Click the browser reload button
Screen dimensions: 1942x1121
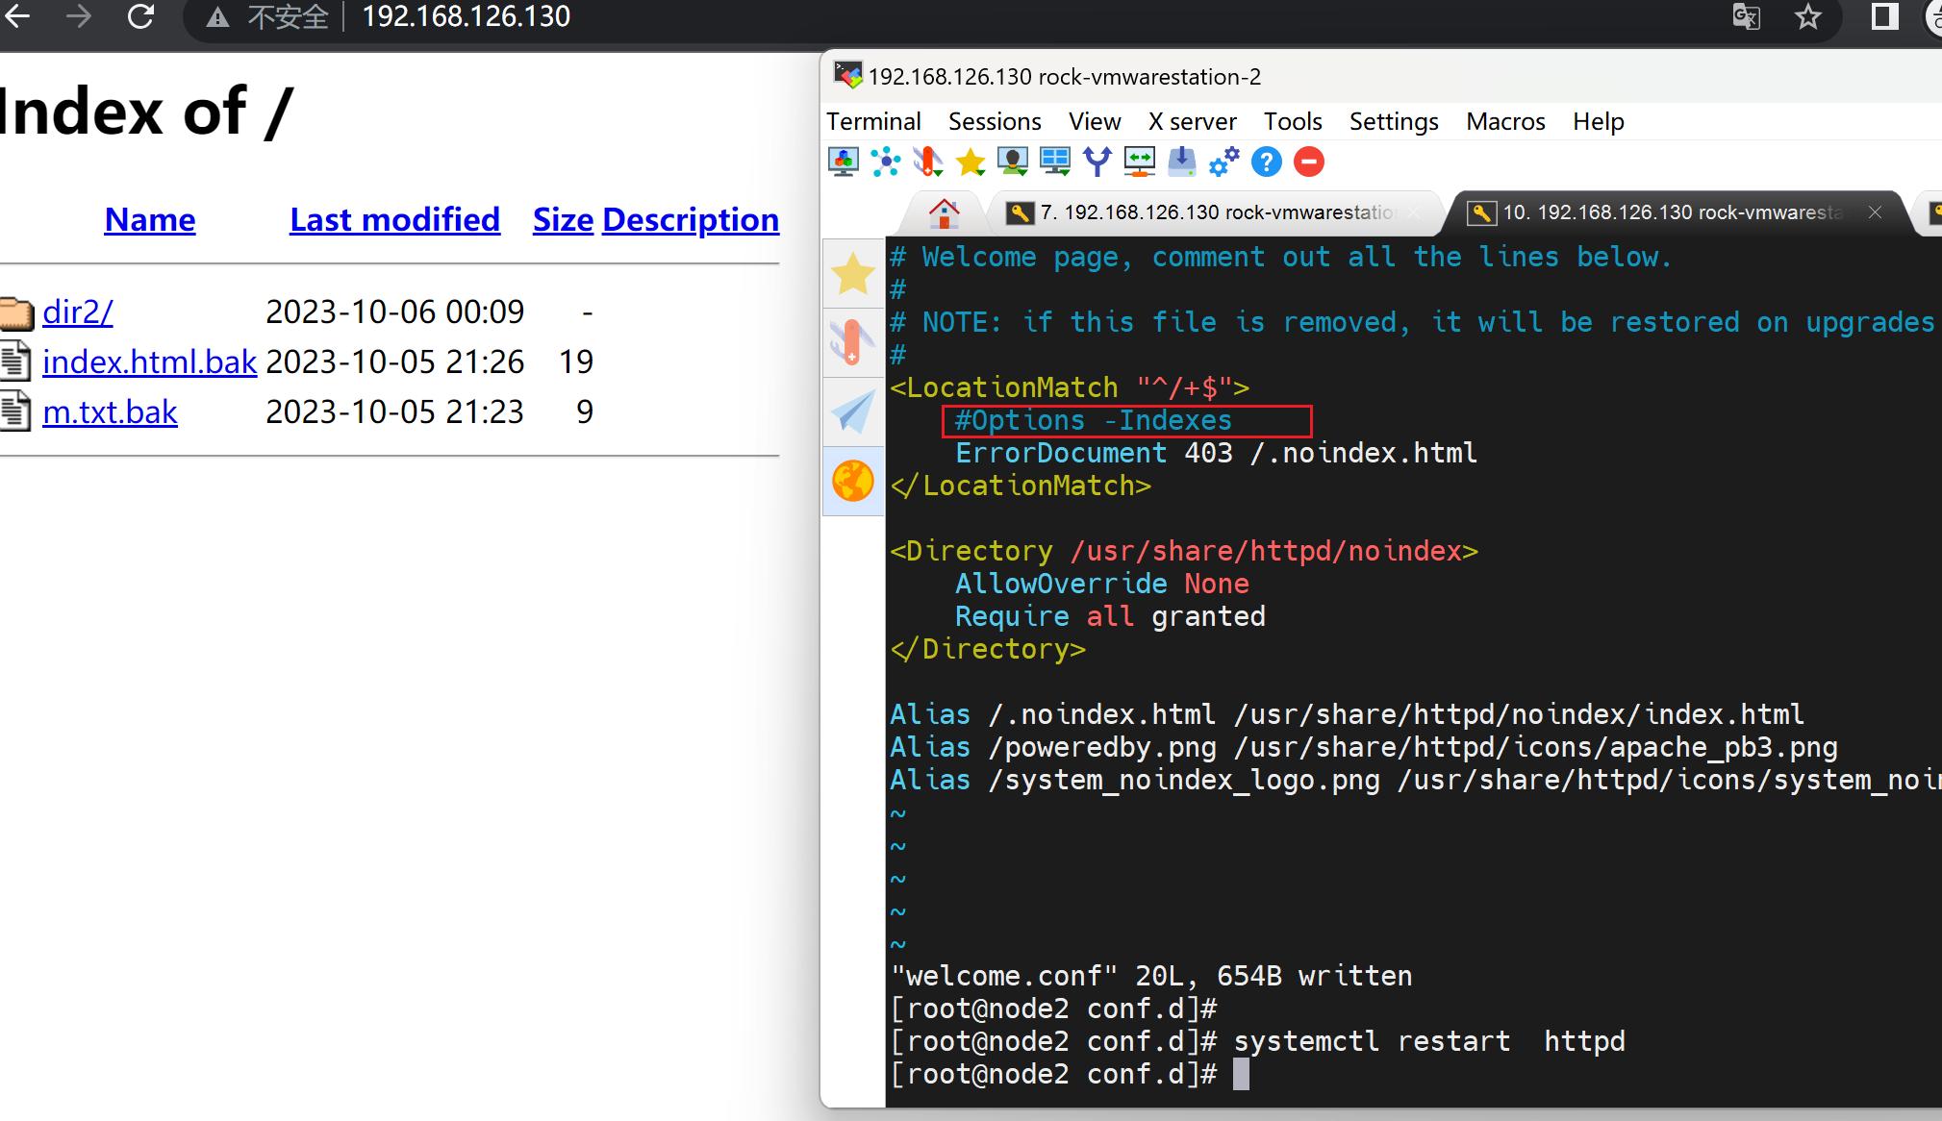pyautogui.click(x=141, y=16)
